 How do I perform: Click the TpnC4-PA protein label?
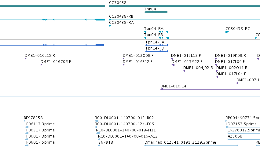click(155, 42)
